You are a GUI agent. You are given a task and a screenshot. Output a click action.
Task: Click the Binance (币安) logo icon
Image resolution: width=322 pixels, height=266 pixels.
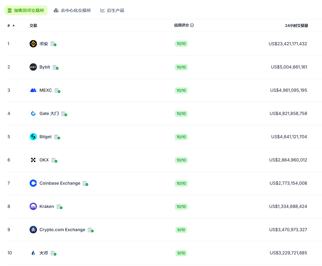pyautogui.click(x=33, y=44)
